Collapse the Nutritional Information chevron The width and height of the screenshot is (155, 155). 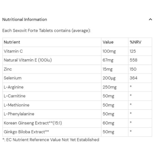150,19
